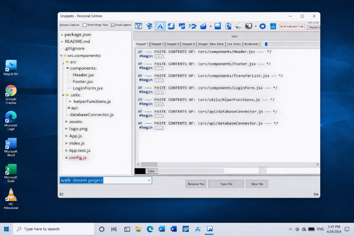Click the first toolbar icon beside Small caption

point(138,26)
